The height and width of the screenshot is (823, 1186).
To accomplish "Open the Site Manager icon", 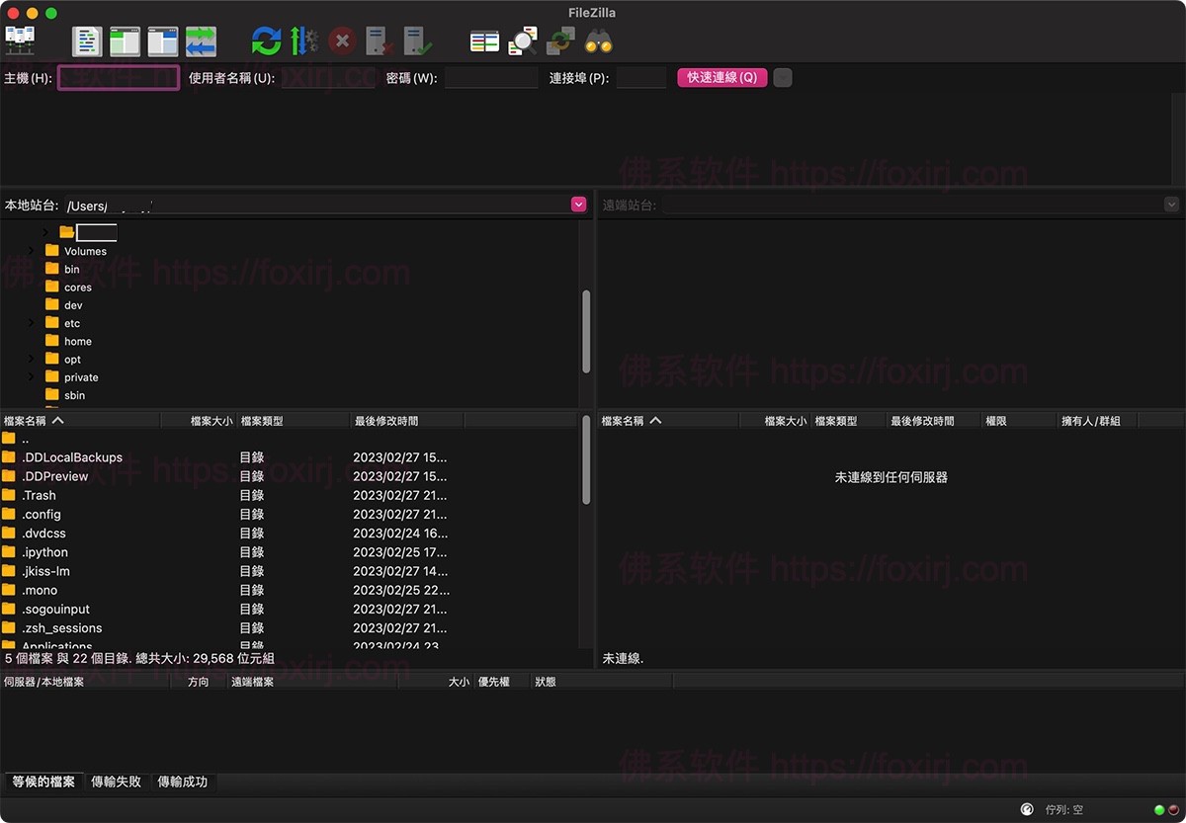I will tap(20, 41).
